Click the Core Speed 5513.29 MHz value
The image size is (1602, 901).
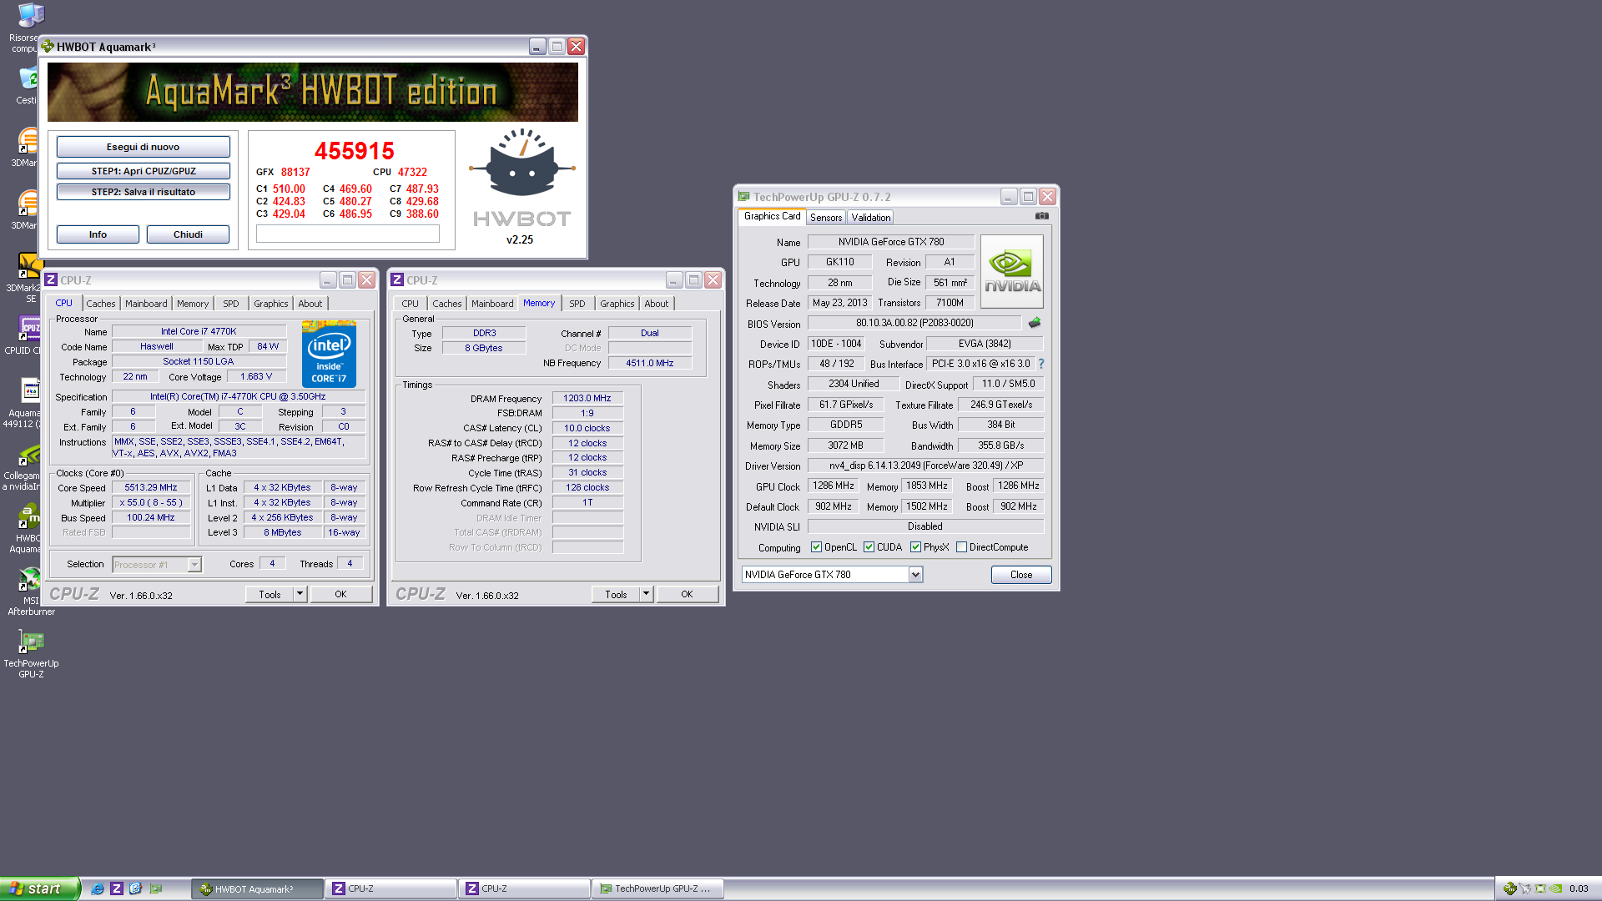pyautogui.click(x=151, y=488)
